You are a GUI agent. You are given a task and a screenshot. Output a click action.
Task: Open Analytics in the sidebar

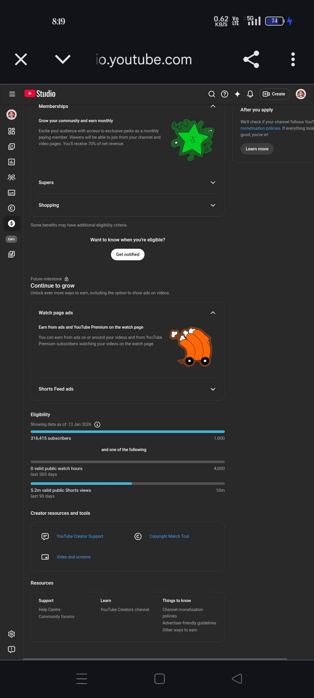12,162
